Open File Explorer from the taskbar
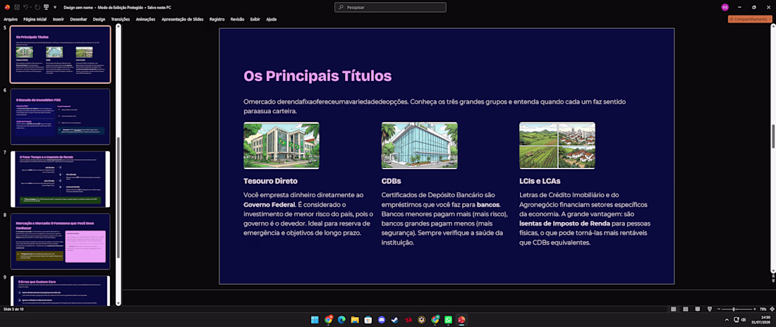Image resolution: width=776 pixels, height=327 pixels. tap(355, 320)
